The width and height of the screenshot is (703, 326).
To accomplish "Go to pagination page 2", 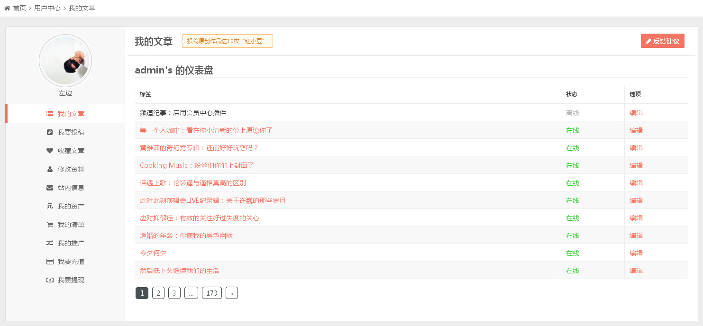I will point(158,293).
